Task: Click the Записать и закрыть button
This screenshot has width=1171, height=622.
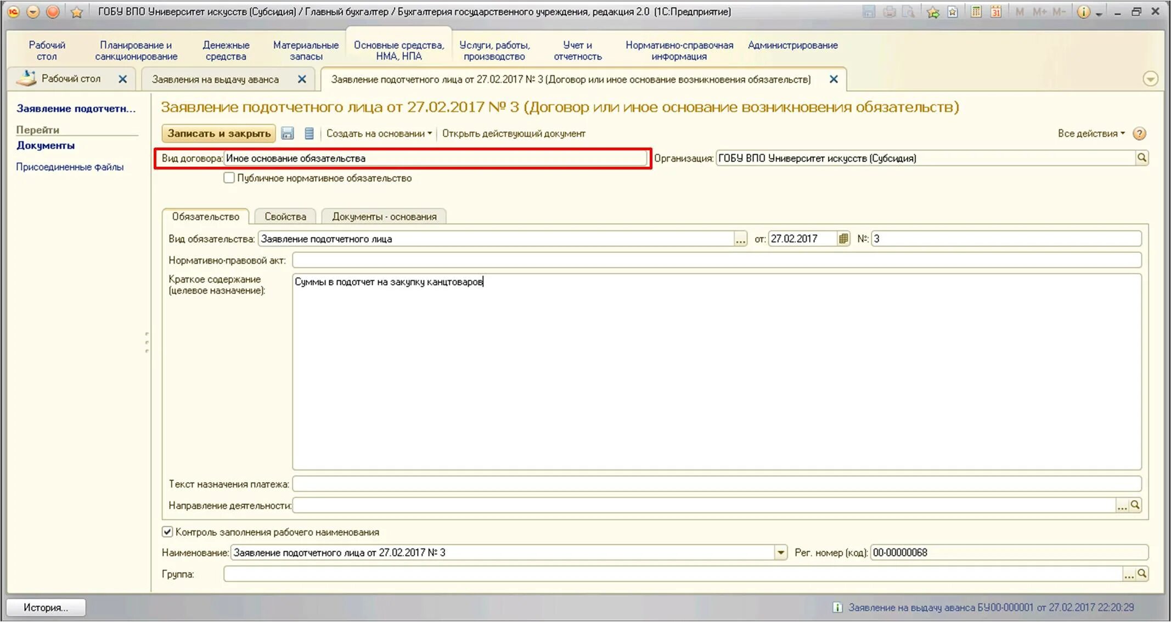Action: pos(219,133)
